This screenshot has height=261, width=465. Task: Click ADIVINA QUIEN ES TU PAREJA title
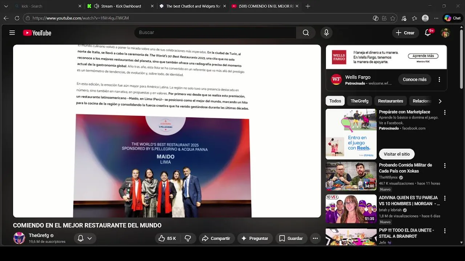pyautogui.click(x=409, y=200)
